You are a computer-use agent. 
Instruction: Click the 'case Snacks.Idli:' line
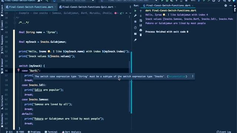point(34,85)
